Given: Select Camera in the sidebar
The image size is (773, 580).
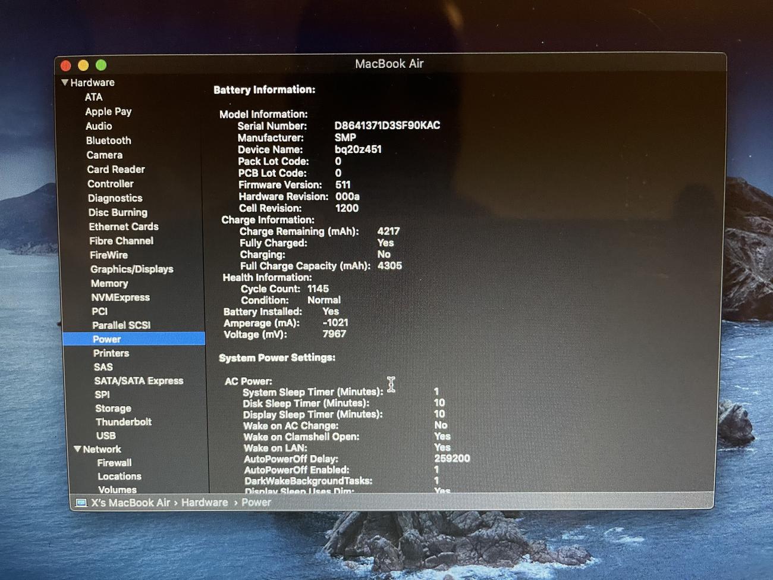Looking at the screenshot, I should (x=104, y=155).
